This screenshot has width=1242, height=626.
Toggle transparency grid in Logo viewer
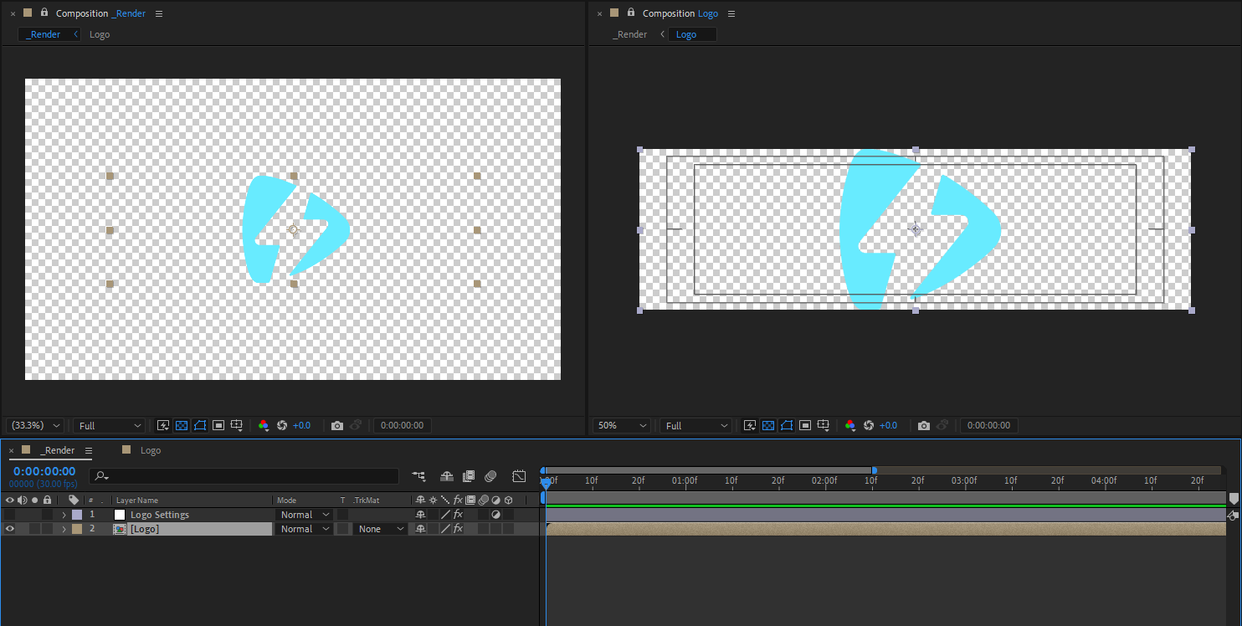[768, 425]
